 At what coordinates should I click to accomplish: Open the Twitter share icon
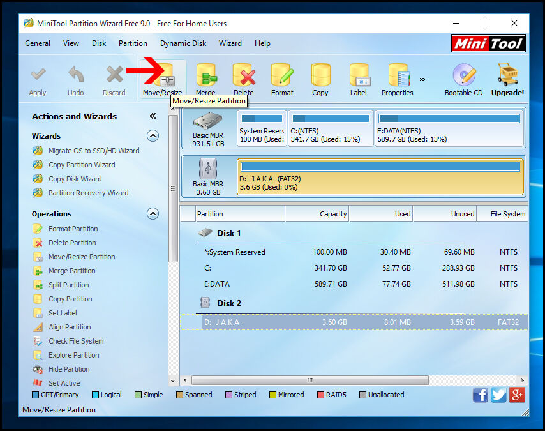pyautogui.click(x=499, y=395)
